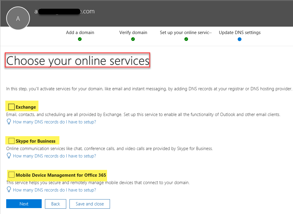
Task: Check the Exchange checkbox
Action: tap(12, 107)
